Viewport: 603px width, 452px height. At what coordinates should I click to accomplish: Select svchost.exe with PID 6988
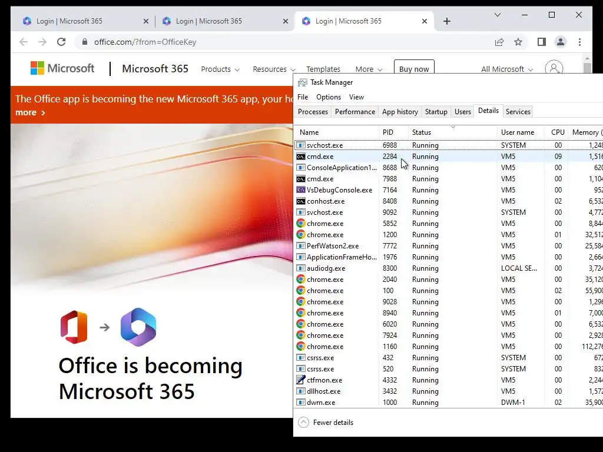[x=448, y=145]
